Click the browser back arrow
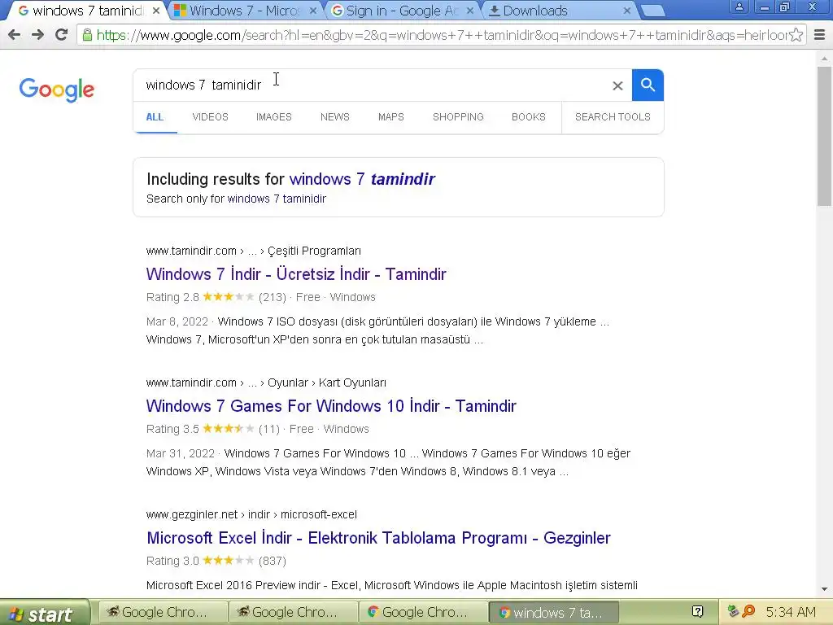This screenshot has height=625, width=833. tap(15, 35)
